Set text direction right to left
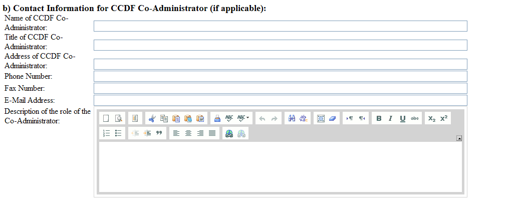 coord(362,119)
